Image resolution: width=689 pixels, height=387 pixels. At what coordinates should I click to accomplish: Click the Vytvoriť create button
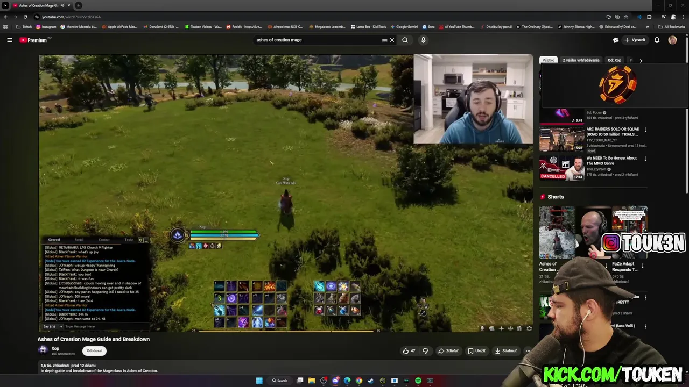point(635,40)
